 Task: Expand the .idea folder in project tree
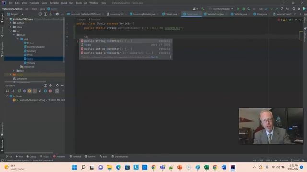(x=11, y=27)
